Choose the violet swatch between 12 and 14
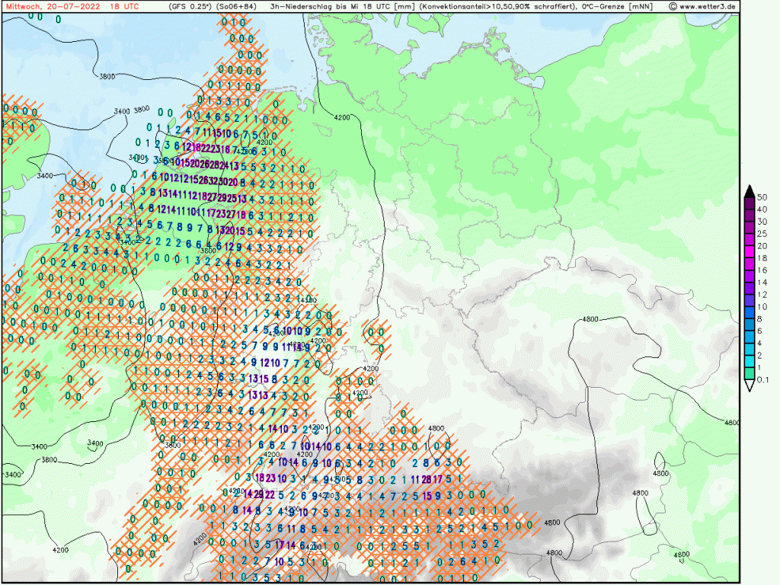 click(750, 288)
